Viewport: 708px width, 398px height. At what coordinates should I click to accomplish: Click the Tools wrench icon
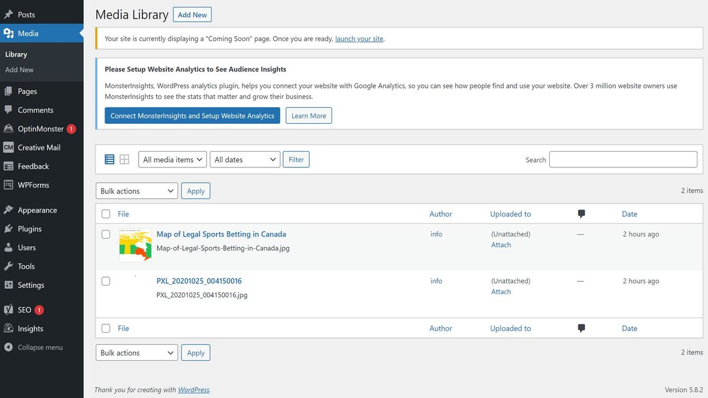[x=8, y=267]
